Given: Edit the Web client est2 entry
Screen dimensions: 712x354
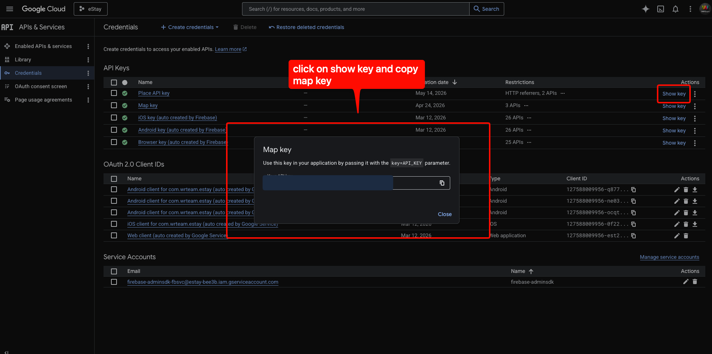Looking at the screenshot, I should [x=677, y=236].
